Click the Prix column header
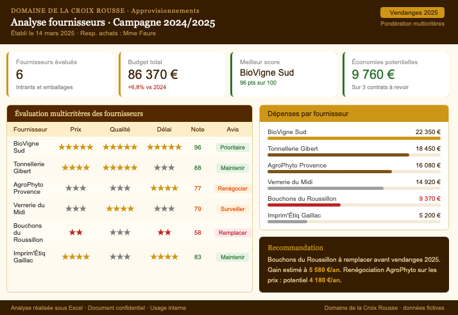The height and width of the screenshot is (315, 458). [76, 130]
